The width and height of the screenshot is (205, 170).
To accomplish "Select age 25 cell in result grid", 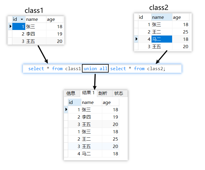I will click(110, 139).
